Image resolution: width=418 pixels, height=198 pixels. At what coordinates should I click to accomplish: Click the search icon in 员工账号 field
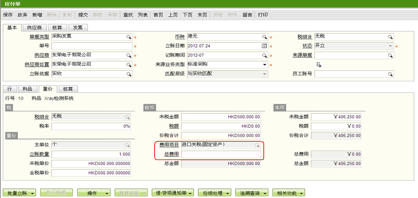tap(391, 74)
